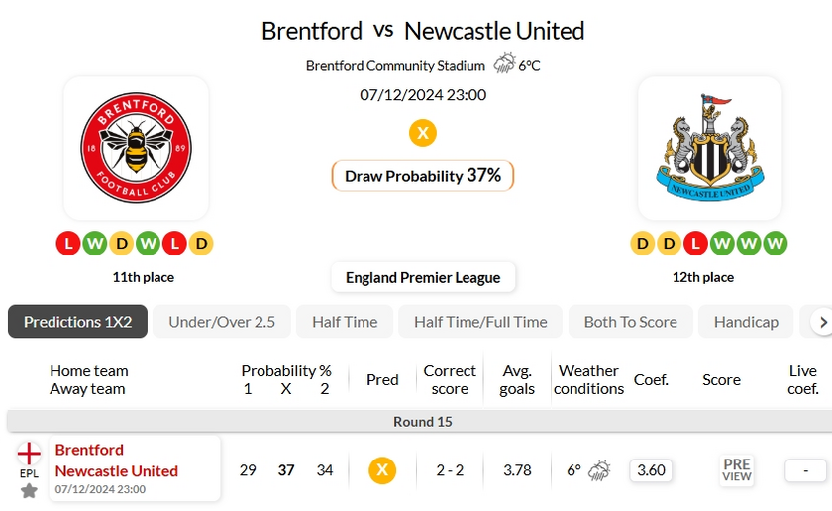Screen dimensions: 832x511
Task: Open the Both To Score tab
Action: pyautogui.click(x=631, y=322)
